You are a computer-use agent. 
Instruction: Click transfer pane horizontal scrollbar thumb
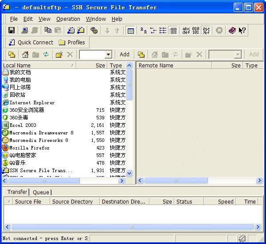[132, 227]
